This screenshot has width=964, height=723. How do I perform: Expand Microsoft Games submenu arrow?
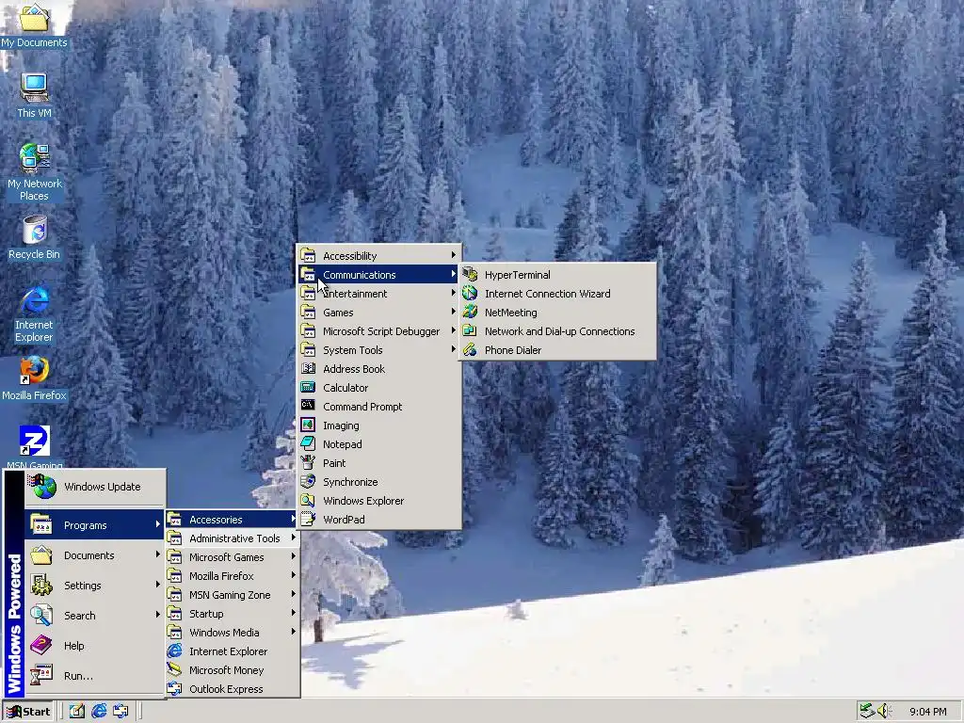pos(294,556)
